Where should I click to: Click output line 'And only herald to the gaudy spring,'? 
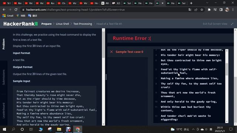pos(189,102)
